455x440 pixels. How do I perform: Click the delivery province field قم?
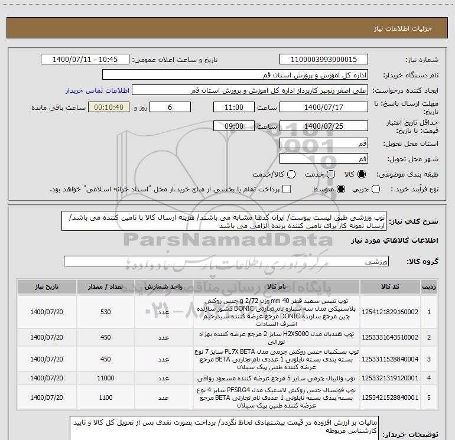point(324,144)
